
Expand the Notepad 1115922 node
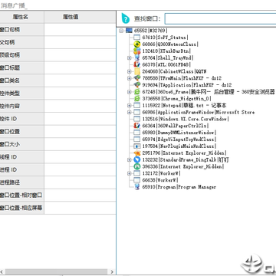click(x=130, y=105)
